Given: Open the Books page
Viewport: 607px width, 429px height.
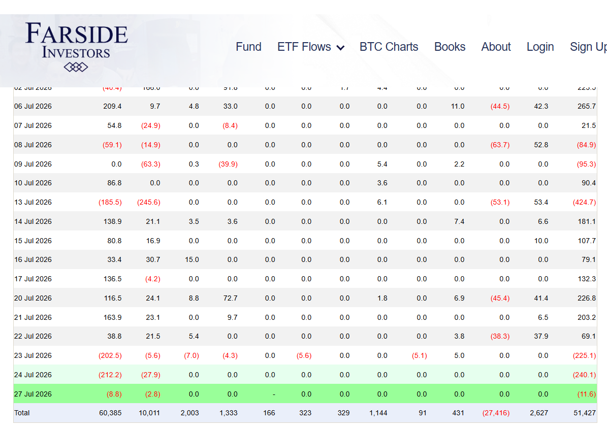Looking at the screenshot, I should [450, 47].
